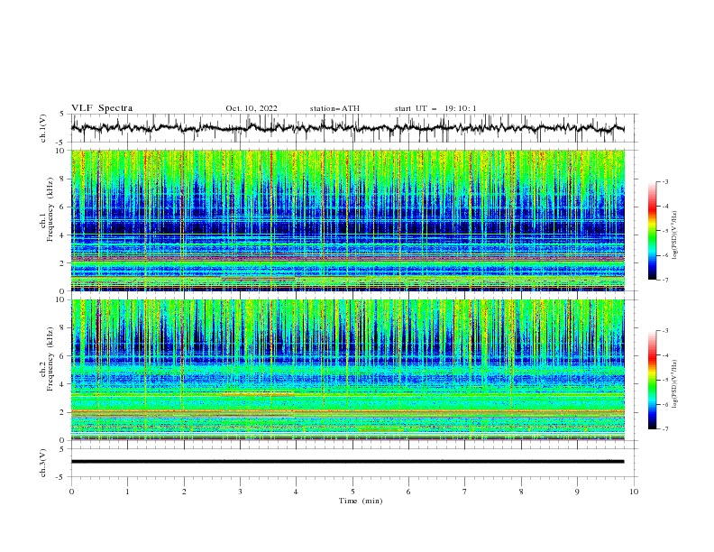
Task: Click time axis tick label "9"
Action: click(577, 492)
